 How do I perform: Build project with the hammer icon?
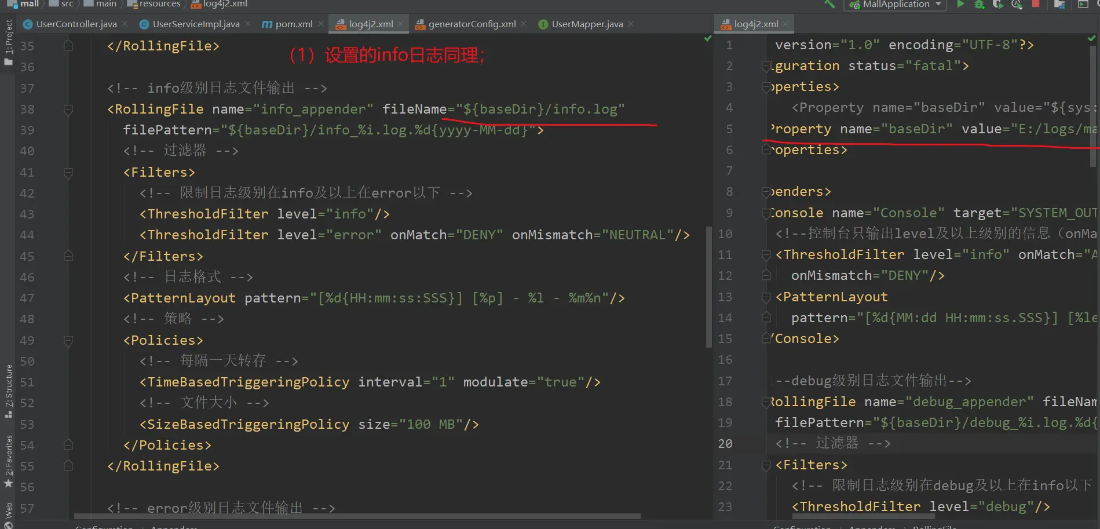pos(829,4)
